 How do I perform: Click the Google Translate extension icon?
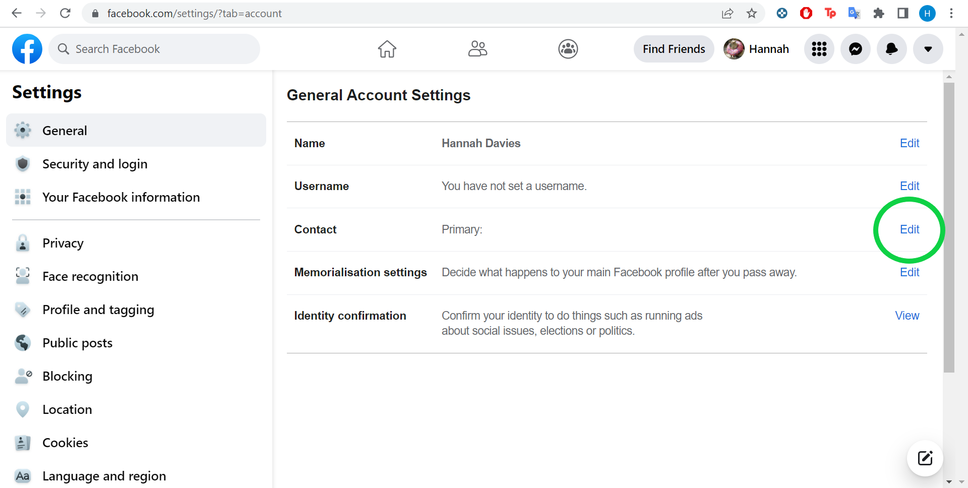(854, 13)
